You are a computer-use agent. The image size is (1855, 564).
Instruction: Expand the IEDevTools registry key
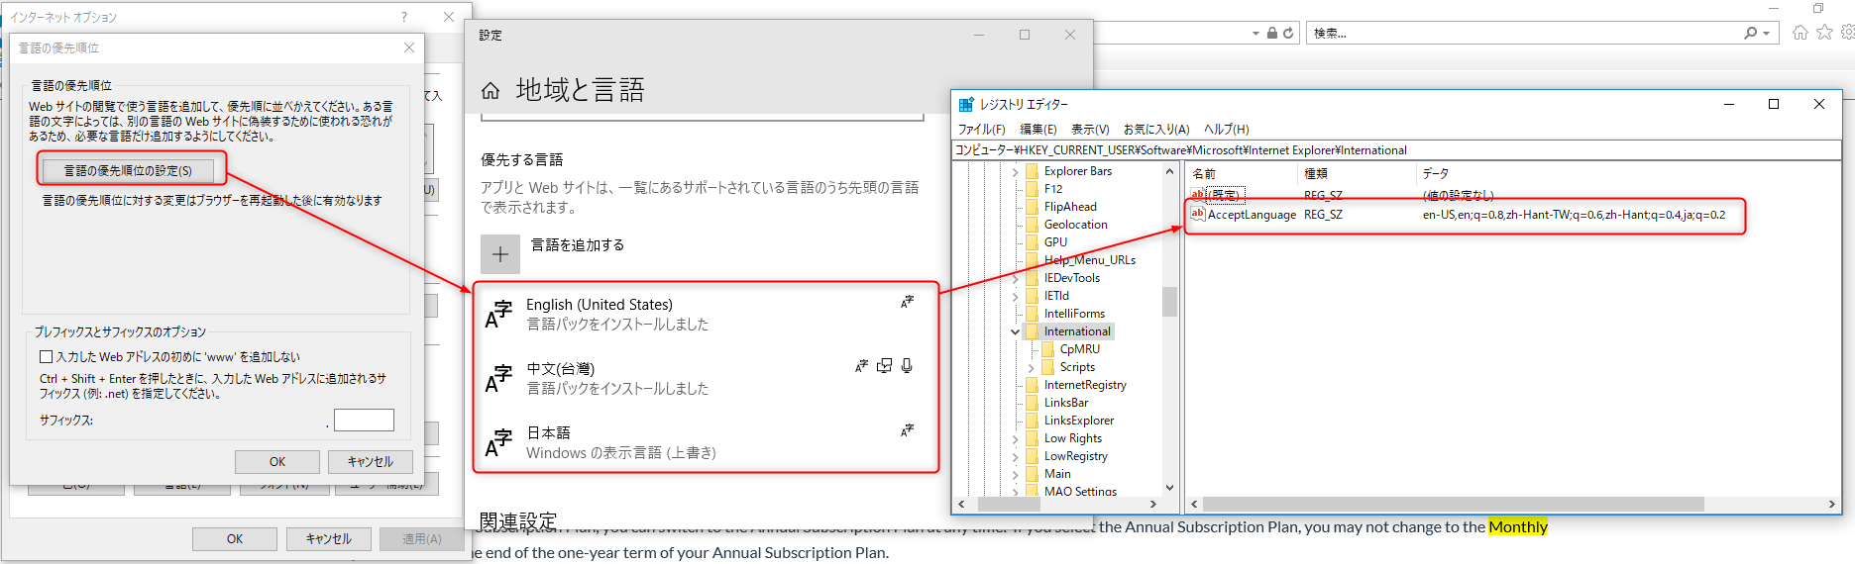click(x=1015, y=278)
